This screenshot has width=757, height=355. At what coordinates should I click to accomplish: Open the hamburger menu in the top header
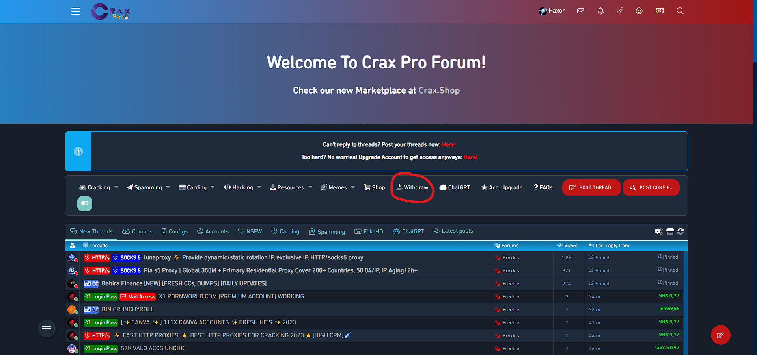[76, 11]
